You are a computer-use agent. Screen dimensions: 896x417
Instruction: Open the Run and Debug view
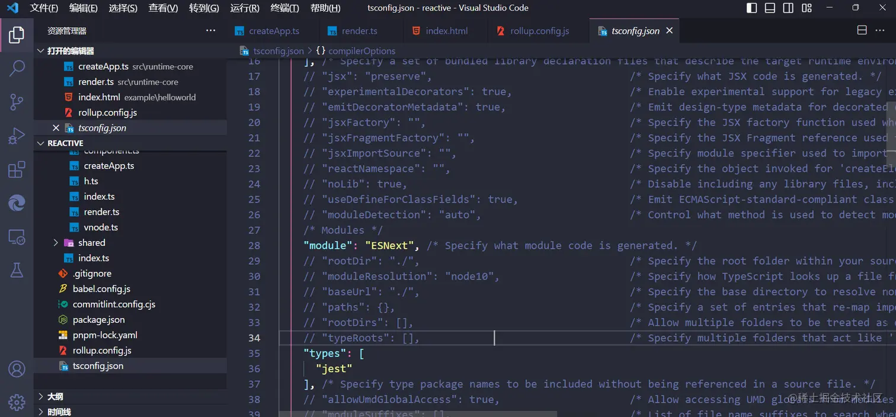point(17,136)
